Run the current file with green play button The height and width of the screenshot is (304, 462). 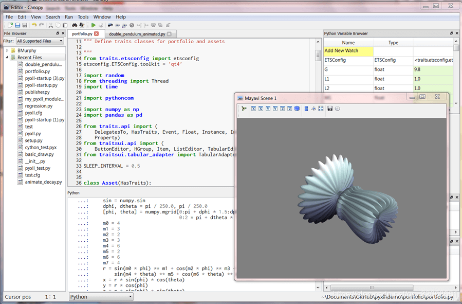click(94, 25)
